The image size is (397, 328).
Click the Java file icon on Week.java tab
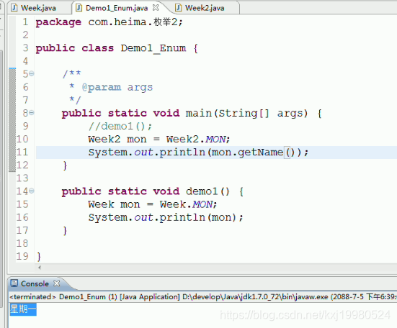click(x=14, y=8)
